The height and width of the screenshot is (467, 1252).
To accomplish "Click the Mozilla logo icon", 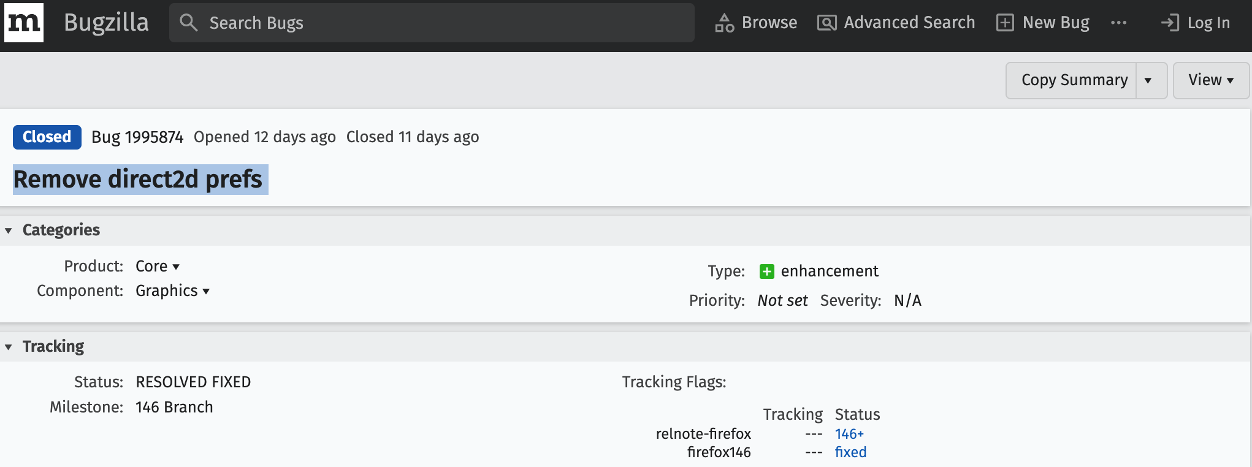I will pyautogui.click(x=24, y=23).
